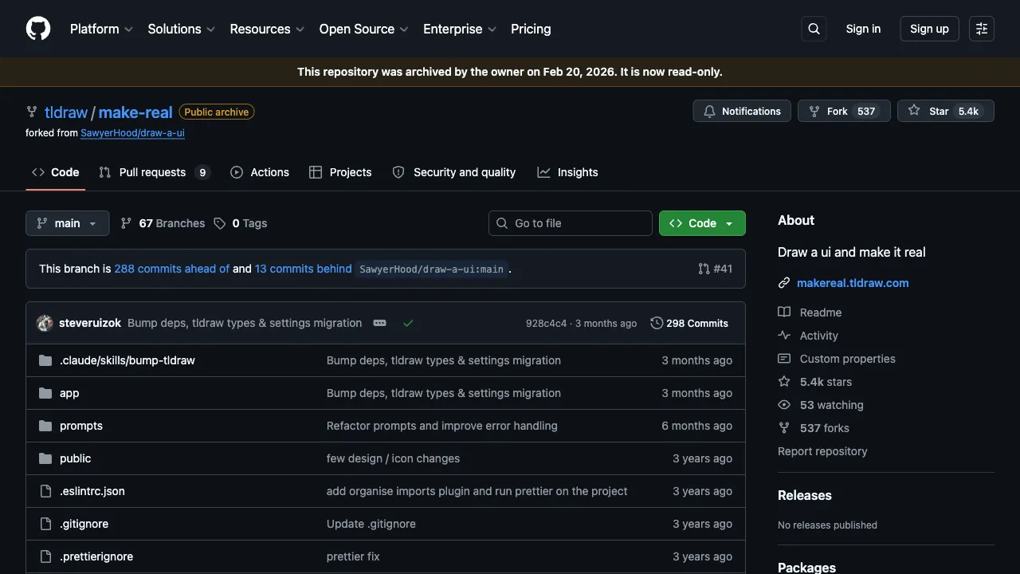
Task: Click the 5.4k stars sidebar link
Action: pyautogui.click(x=814, y=382)
